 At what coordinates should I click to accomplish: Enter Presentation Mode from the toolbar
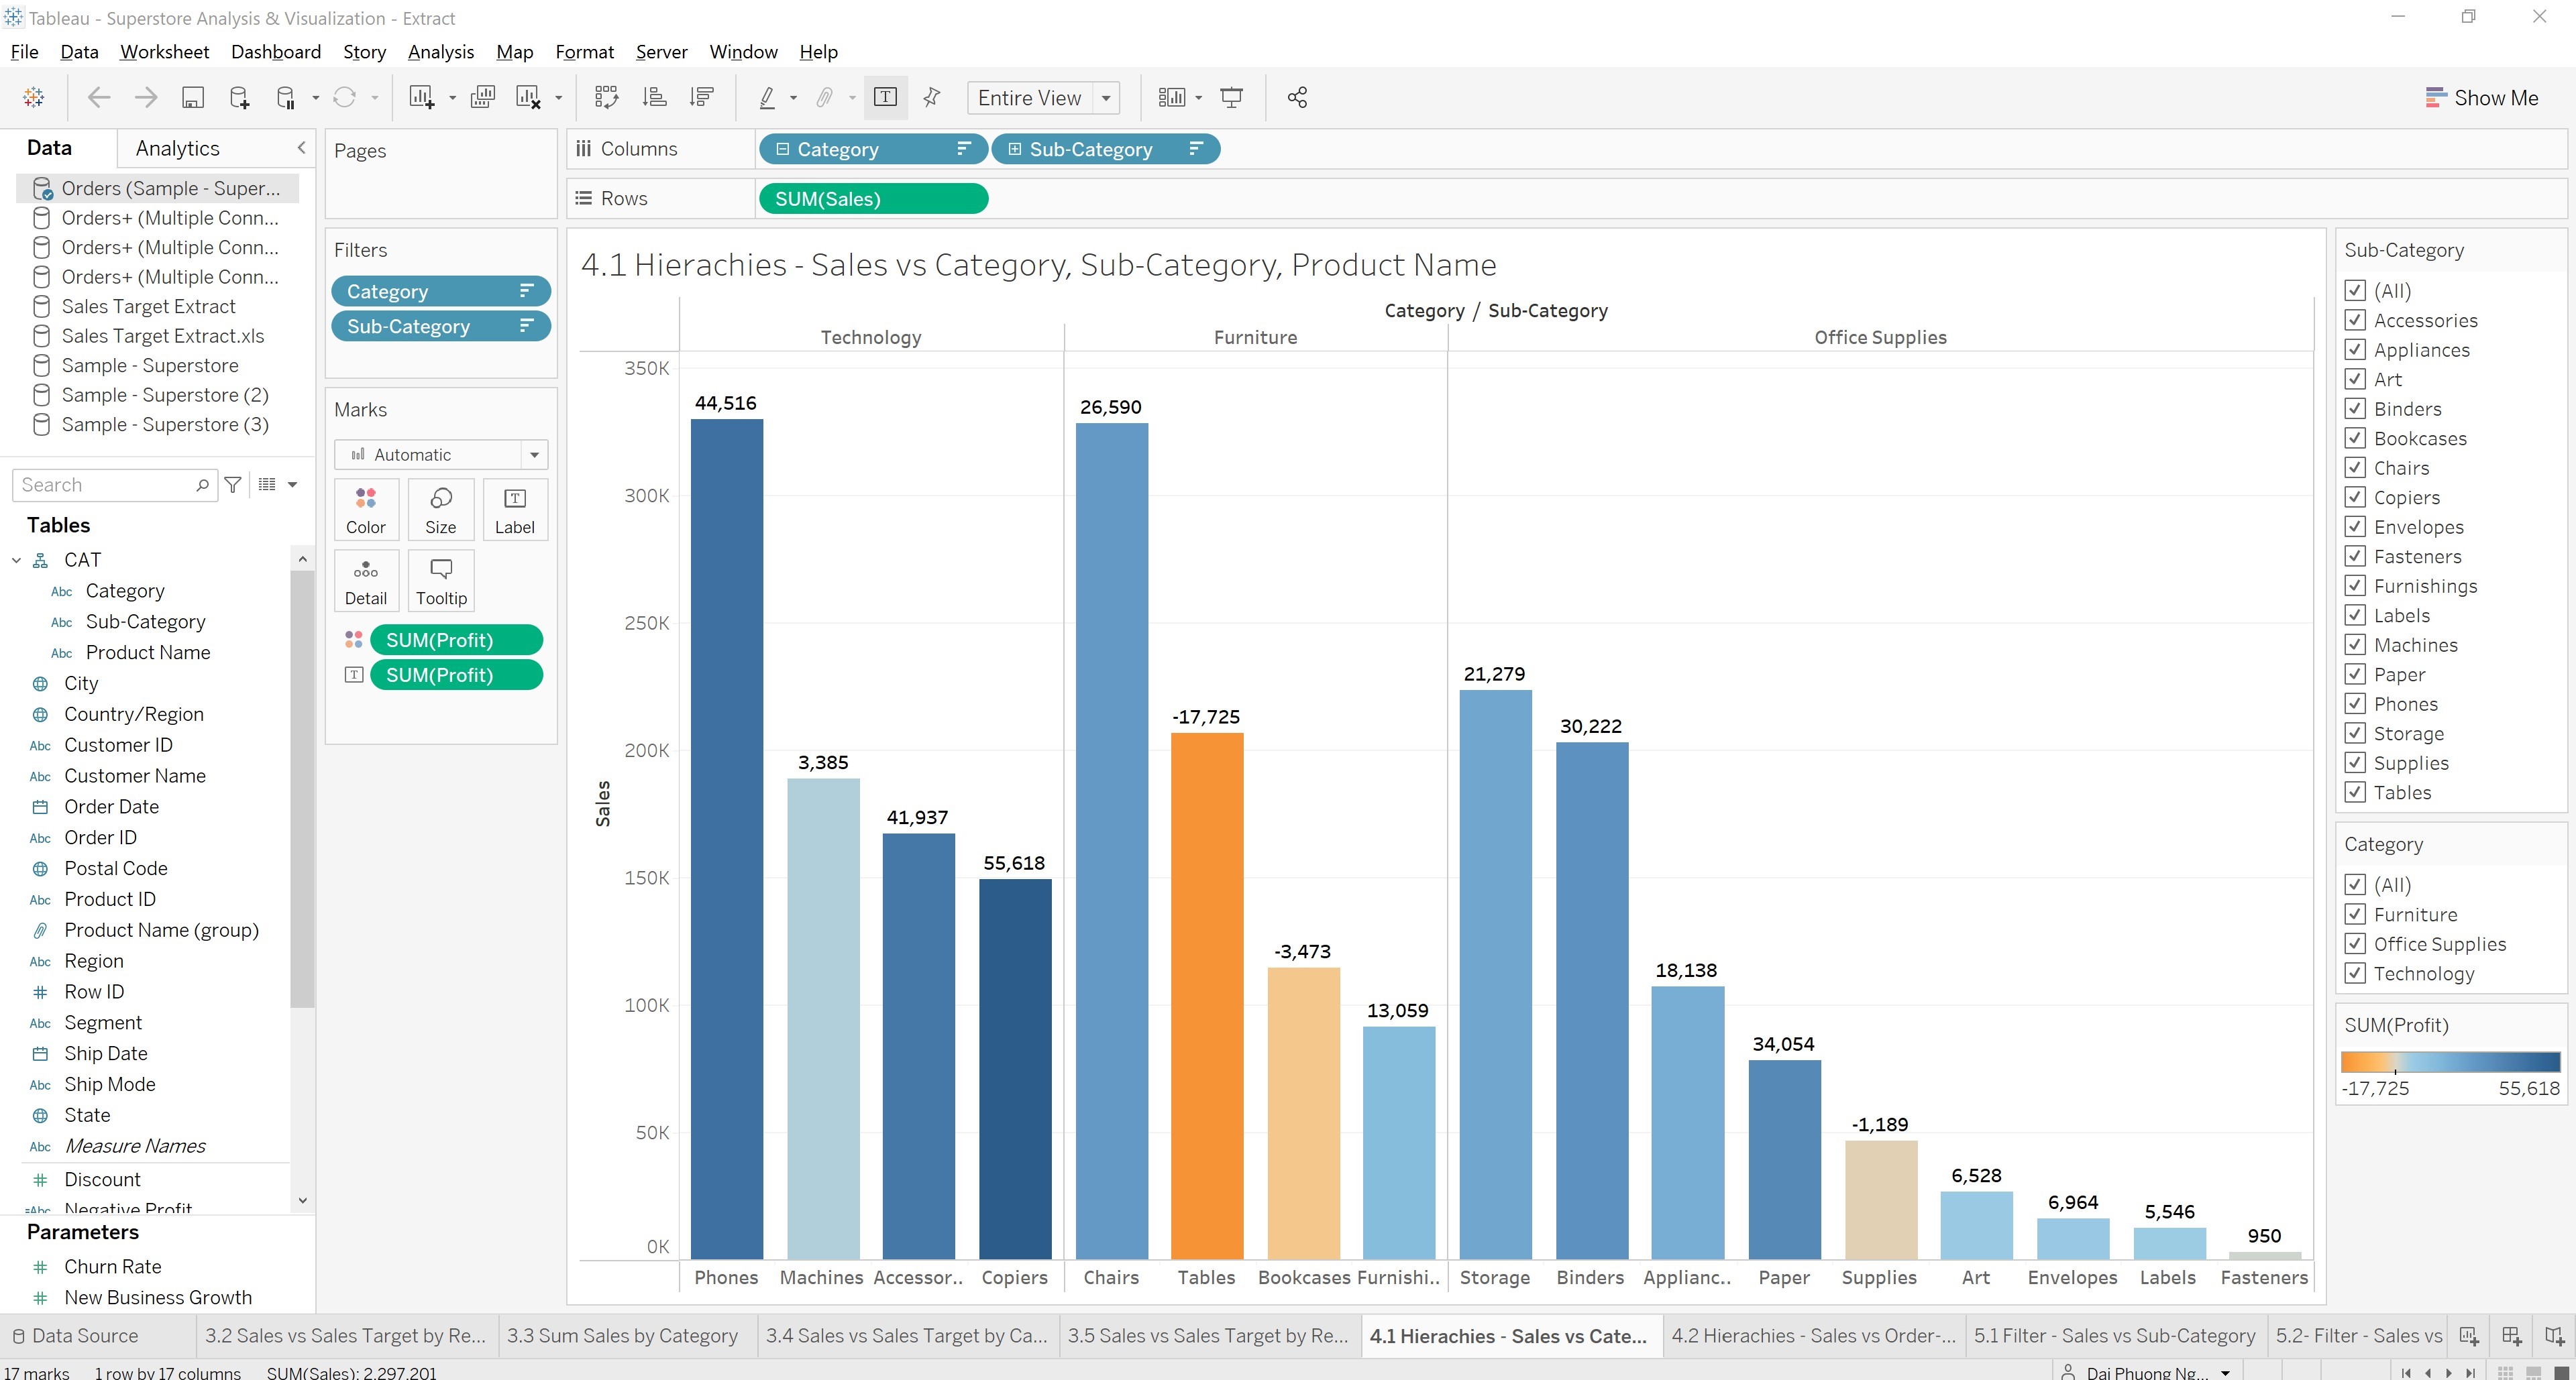pyautogui.click(x=1231, y=97)
